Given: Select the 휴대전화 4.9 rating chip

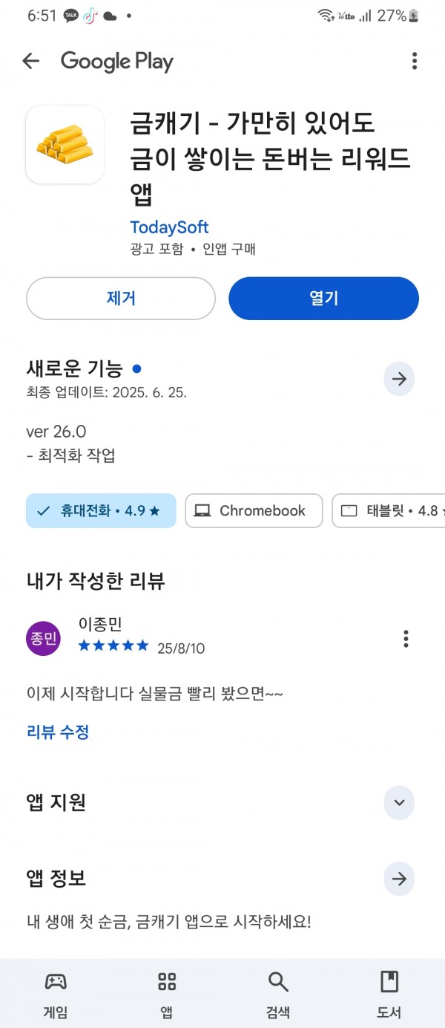Looking at the screenshot, I should pyautogui.click(x=101, y=511).
